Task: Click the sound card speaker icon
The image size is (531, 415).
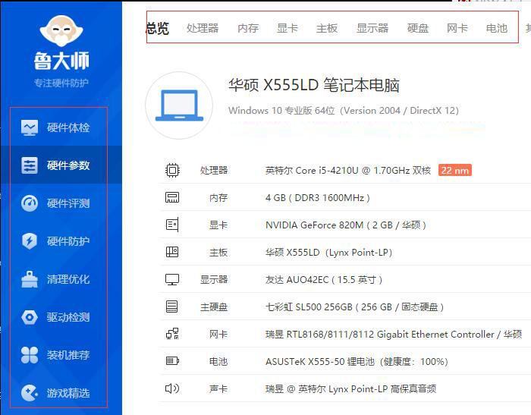Action: [x=172, y=388]
